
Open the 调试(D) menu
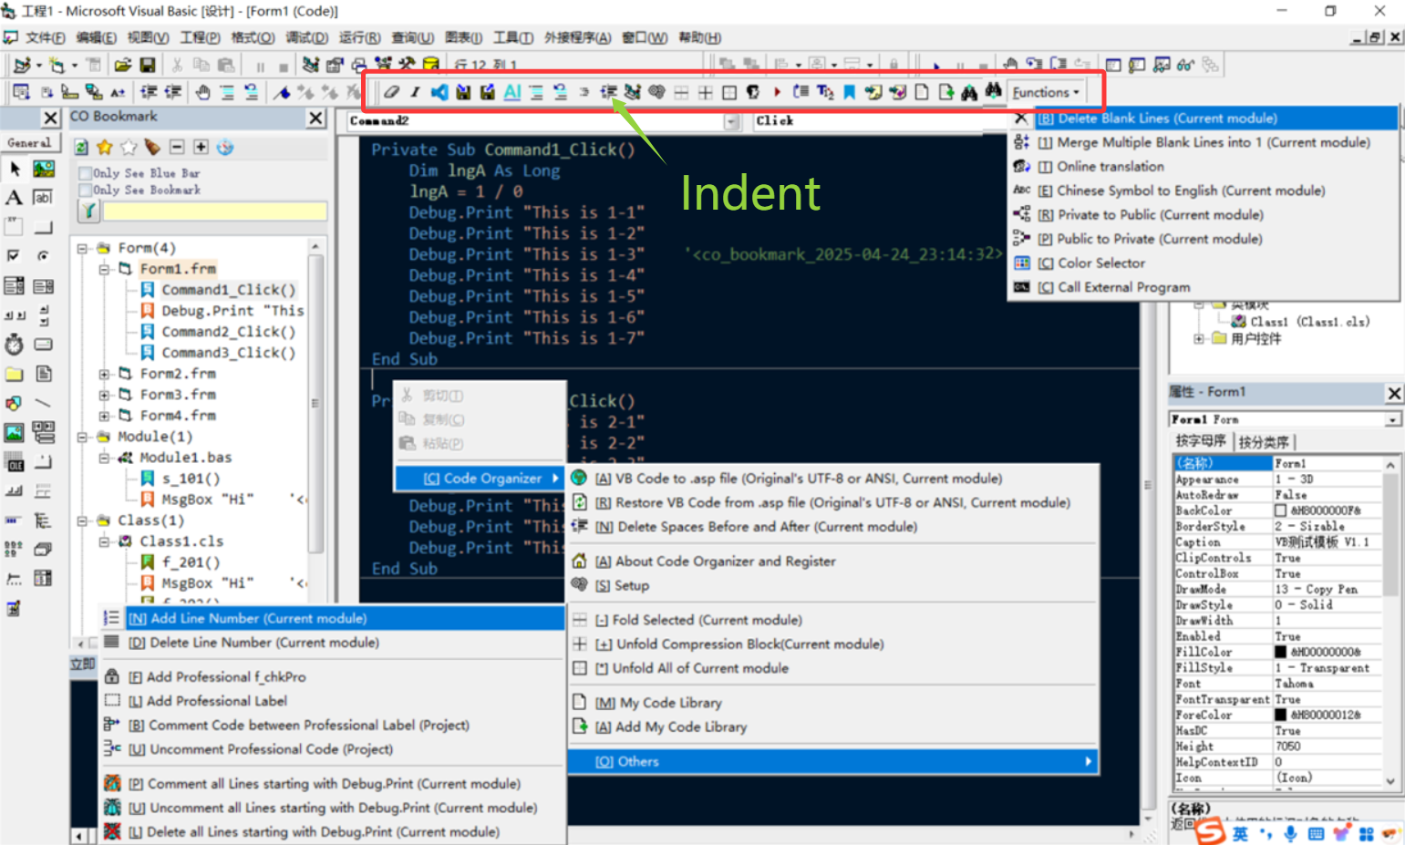pos(307,37)
